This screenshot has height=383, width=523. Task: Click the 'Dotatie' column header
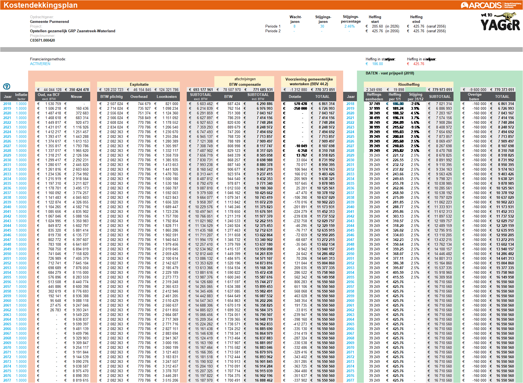(295, 97)
